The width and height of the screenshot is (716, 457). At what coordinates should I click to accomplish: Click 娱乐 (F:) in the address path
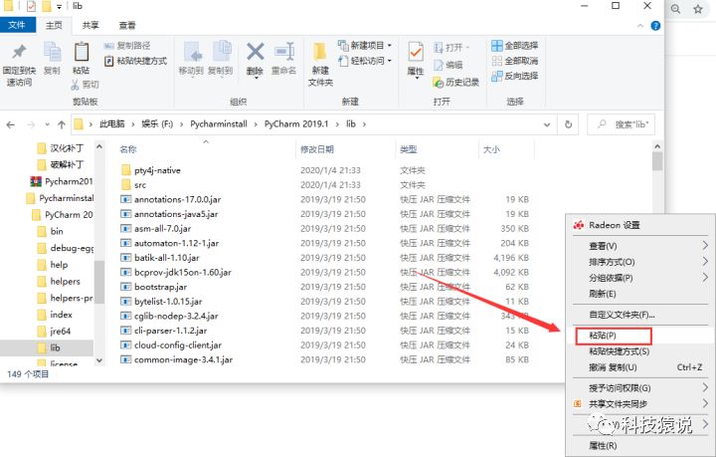coord(157,123)
